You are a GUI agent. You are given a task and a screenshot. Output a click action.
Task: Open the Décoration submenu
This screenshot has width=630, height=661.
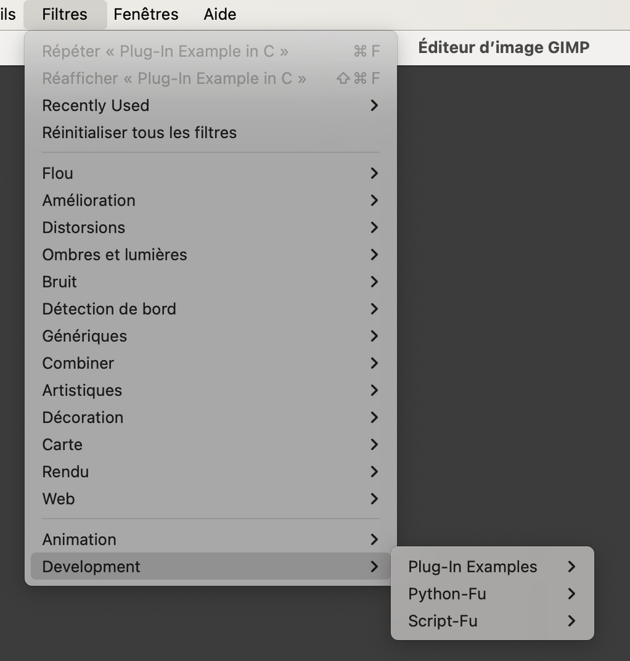[83, 417]
